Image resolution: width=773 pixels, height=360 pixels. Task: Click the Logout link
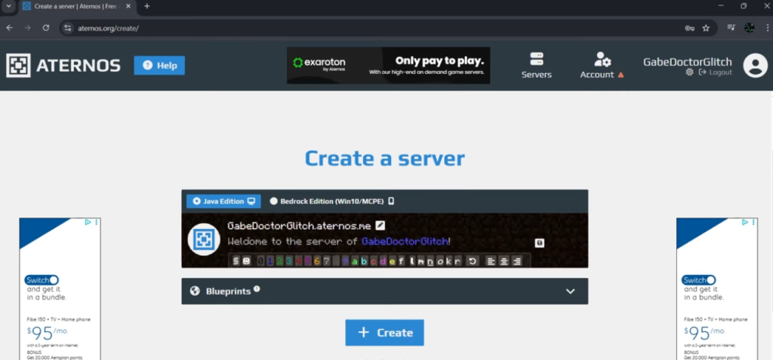(x=716, y=72)
